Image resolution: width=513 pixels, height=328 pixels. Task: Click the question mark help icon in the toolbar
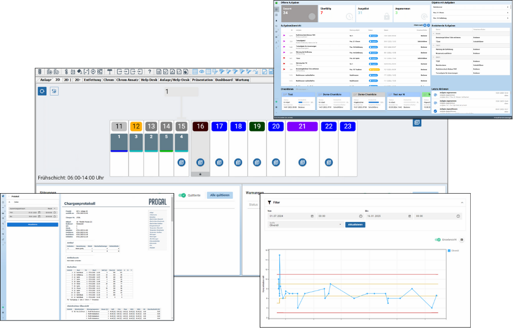point(150,71)
